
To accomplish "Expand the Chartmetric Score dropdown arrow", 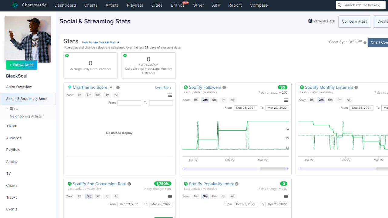I will coord(111,88).
